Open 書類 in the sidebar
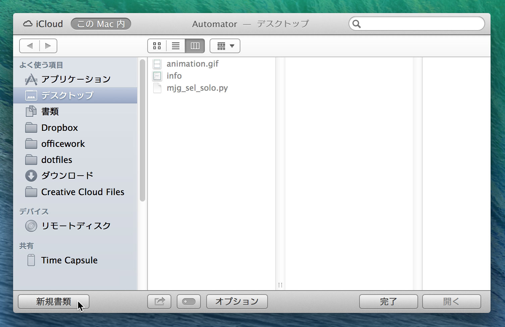The image size is (505, 327). tap(75, 111)
